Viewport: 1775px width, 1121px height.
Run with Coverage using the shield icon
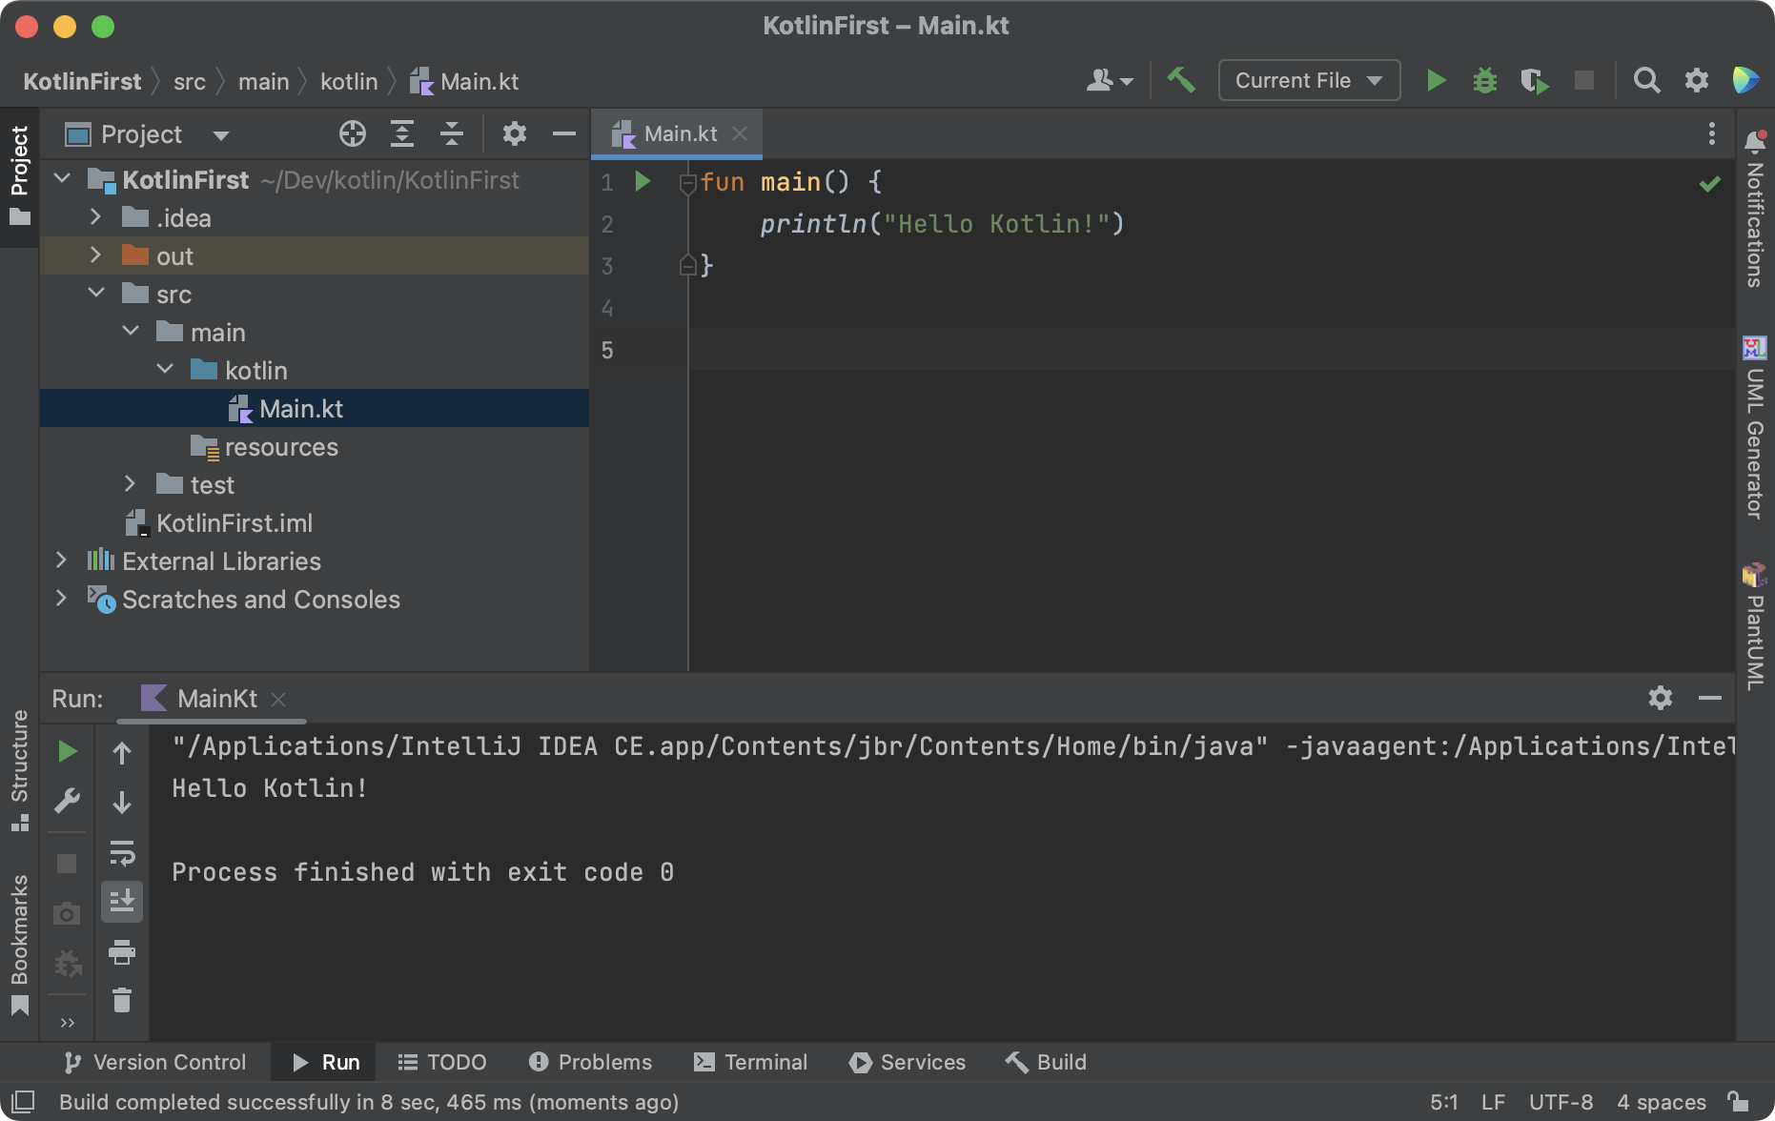click(1534, 80)
